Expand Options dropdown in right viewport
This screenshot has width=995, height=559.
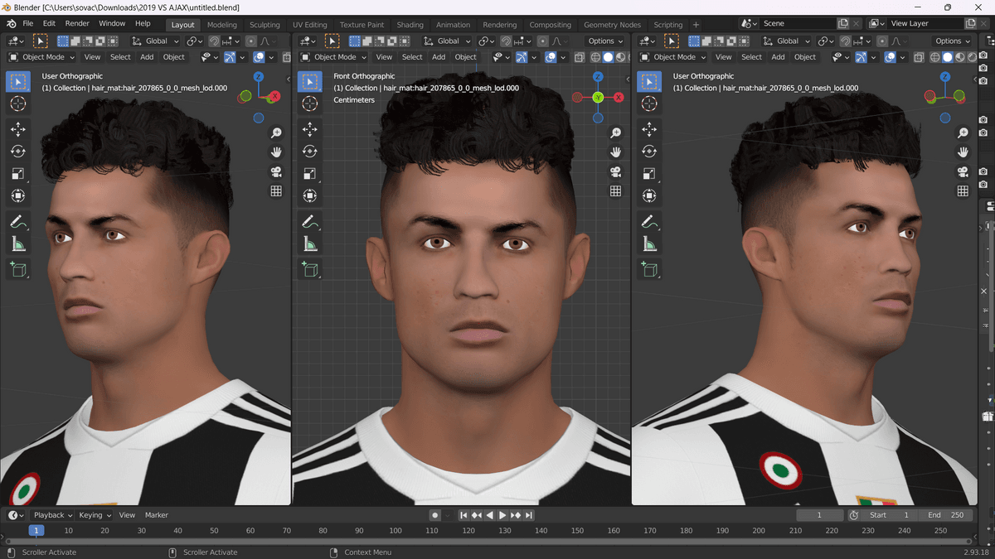(x=952, y=41)
